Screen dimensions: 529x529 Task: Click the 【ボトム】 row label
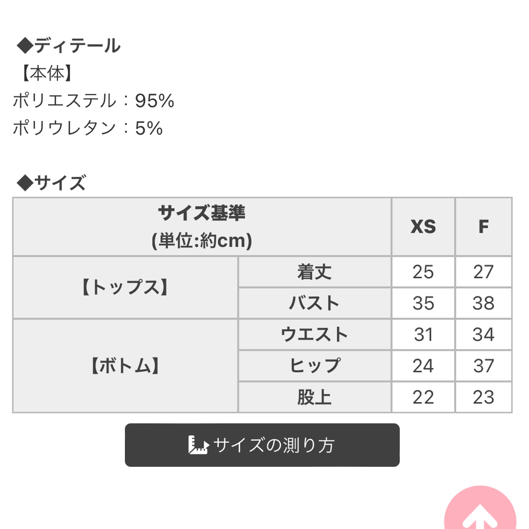(125, 366)
